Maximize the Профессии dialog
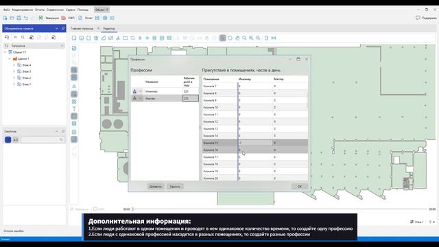 click(298, 59)
